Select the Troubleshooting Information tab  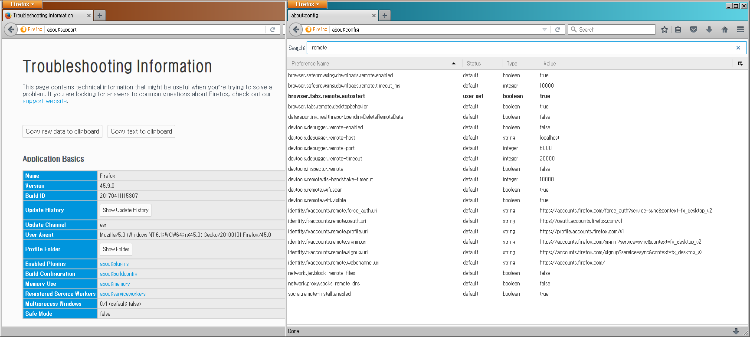point(47,16)
